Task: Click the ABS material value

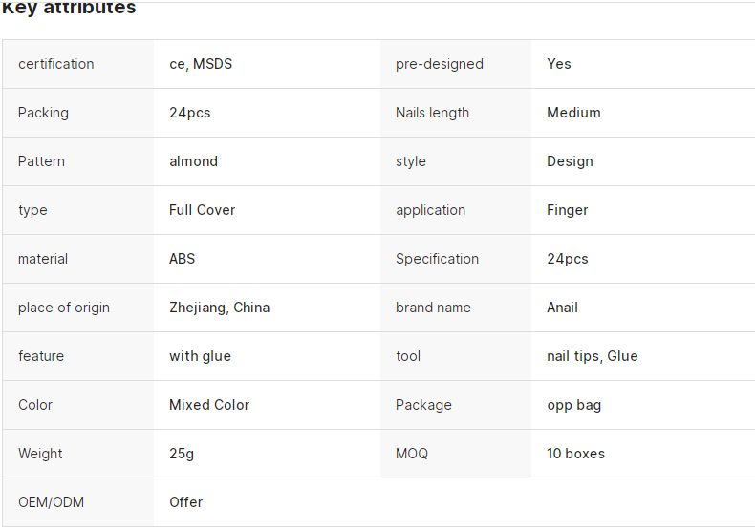Action: pos(183,259)
